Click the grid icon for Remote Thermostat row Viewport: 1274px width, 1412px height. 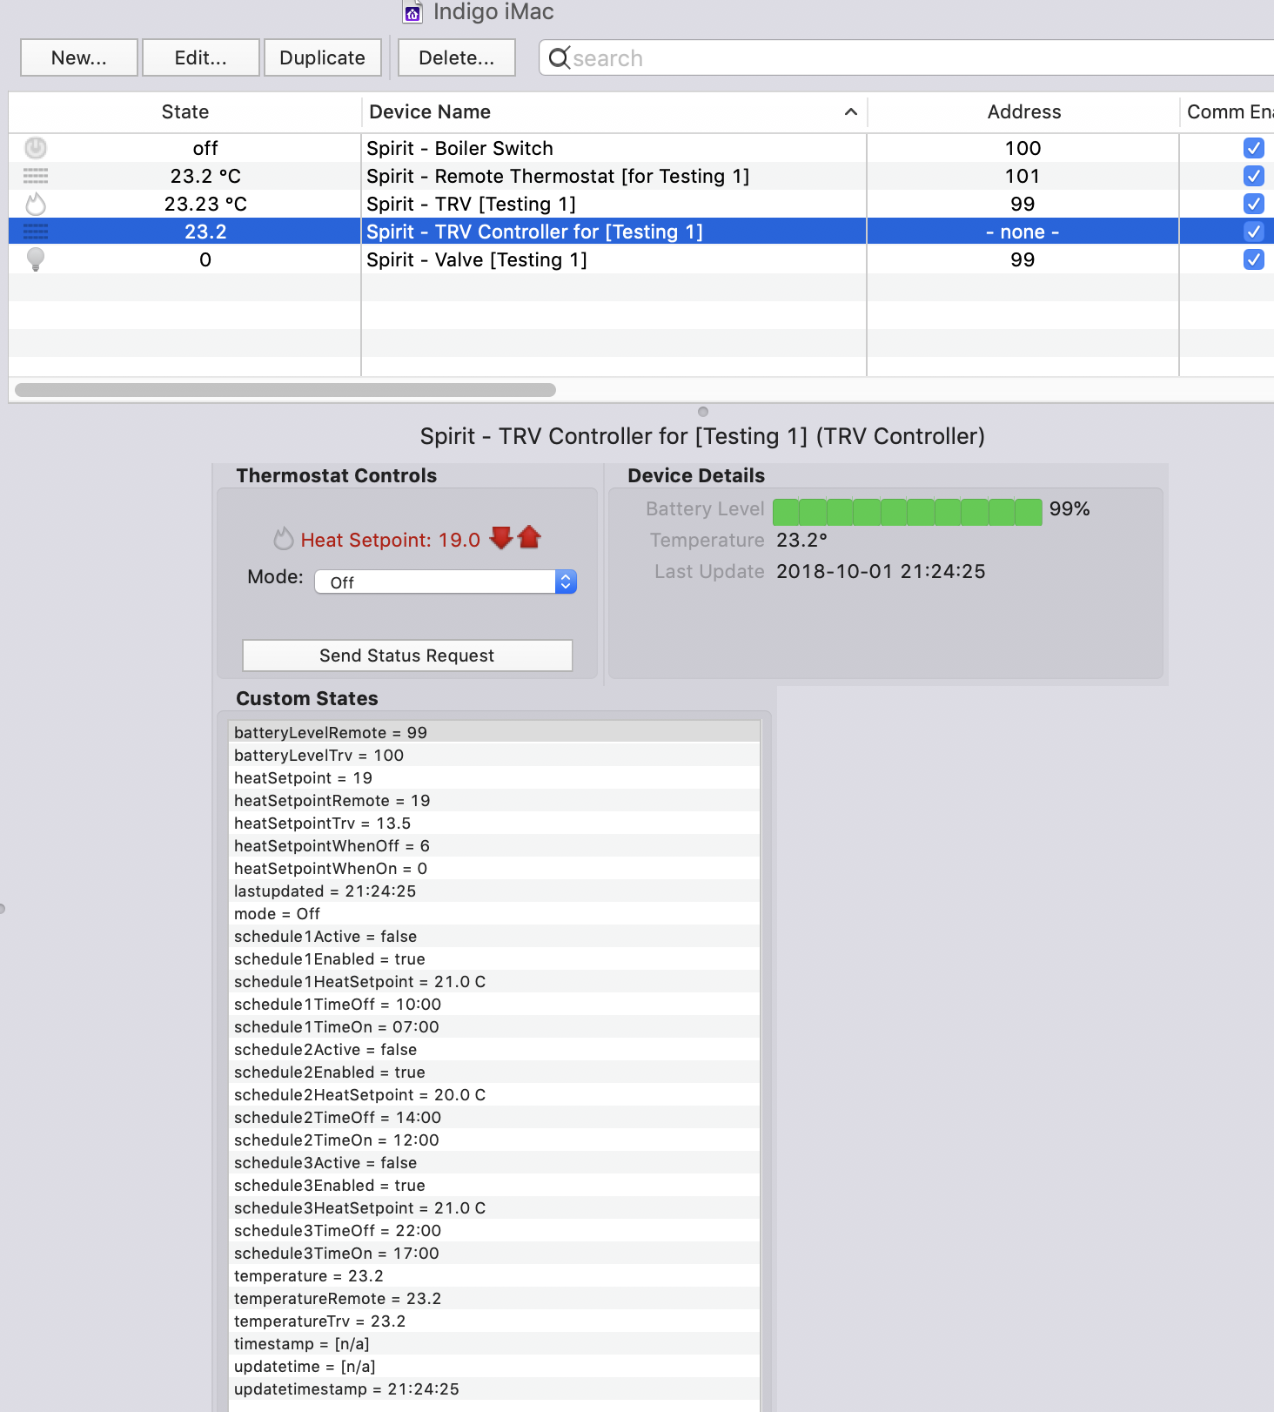[36, 176]
